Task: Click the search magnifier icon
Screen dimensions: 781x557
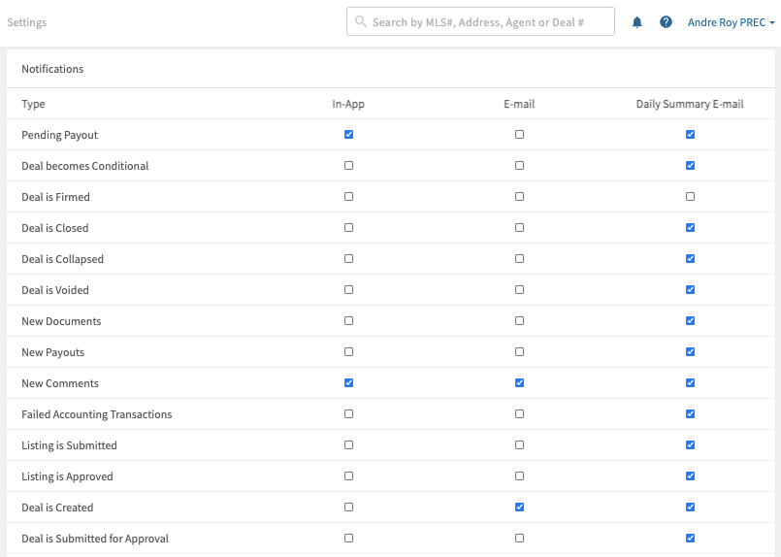Action: (x=361, y=21)
